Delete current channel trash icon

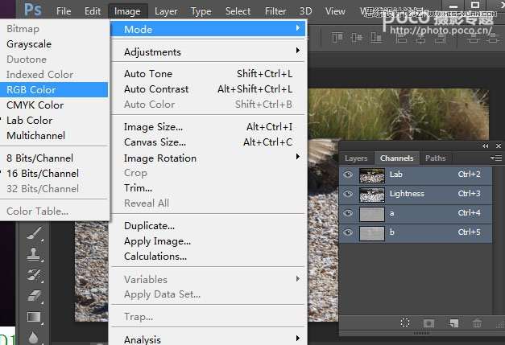(x=477, y=322)
